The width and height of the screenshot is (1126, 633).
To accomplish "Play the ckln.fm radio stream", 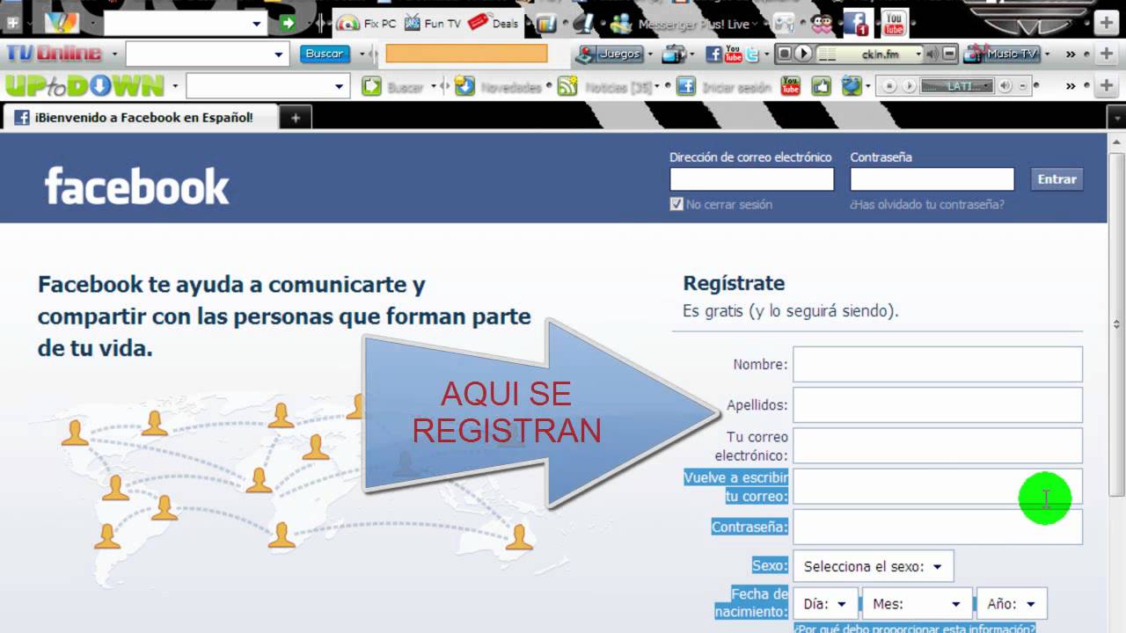I will 802,55.
